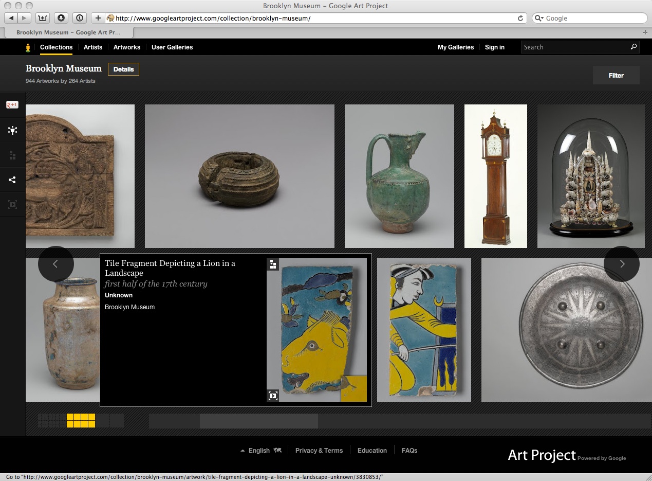Image resolution: width=652 pixels, height=481 pixels.
Task: Click the Unknown artist label
Action: click(119, 295)
